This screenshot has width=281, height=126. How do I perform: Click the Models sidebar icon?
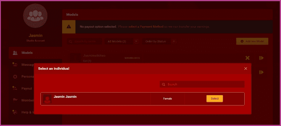coord(15,53)
